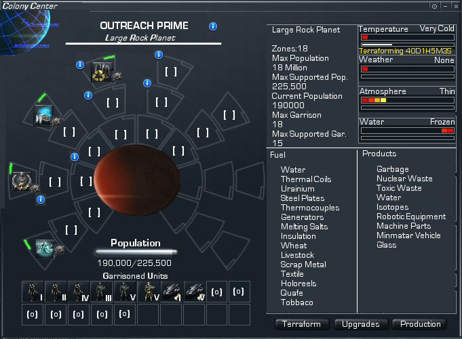The height and width of the screenshot is (339, 462).
Task: Select Melting Salts in Fuel list
Action: [305, 227]
